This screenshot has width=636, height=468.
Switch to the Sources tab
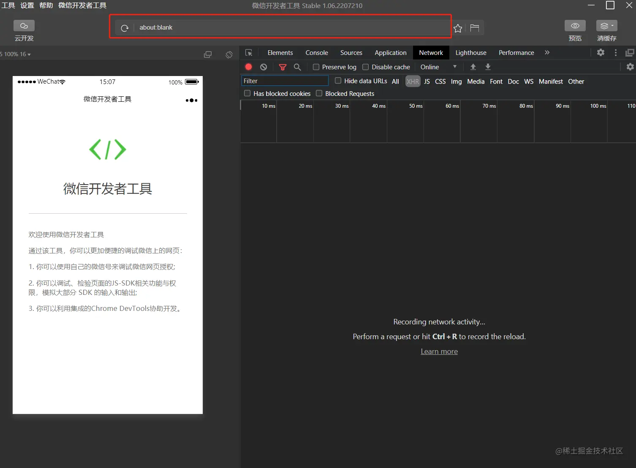point(351,52)
